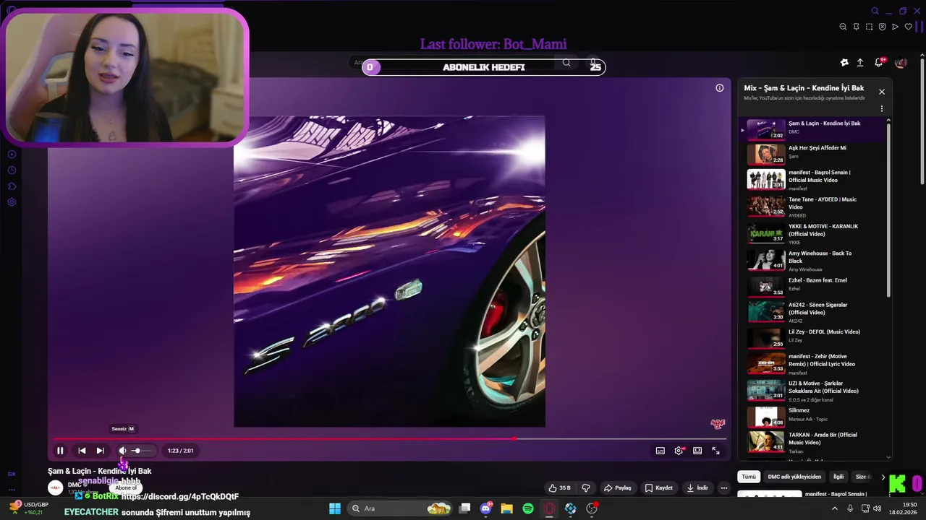This screenshot has width=926, height=520.
Task: Open Spotify from taskbar
Action: click(x=528, y=508)
